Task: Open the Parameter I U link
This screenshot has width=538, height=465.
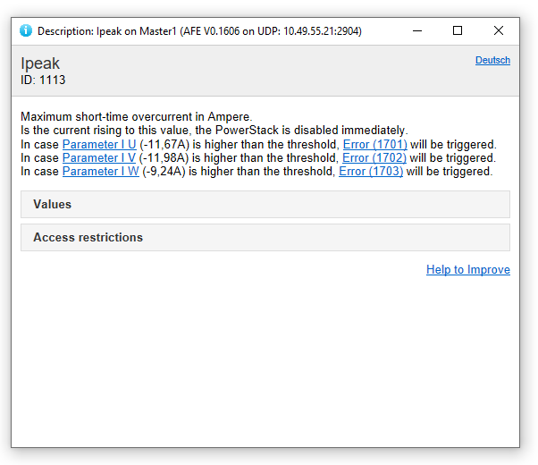Action: click(99, 145)
